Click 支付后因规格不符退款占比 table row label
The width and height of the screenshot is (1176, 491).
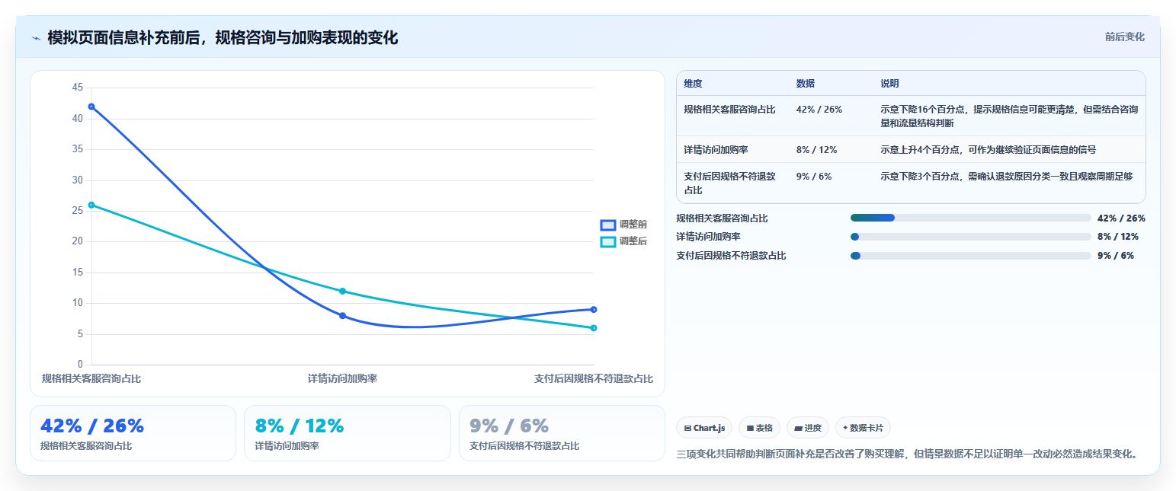coord(729,183)
